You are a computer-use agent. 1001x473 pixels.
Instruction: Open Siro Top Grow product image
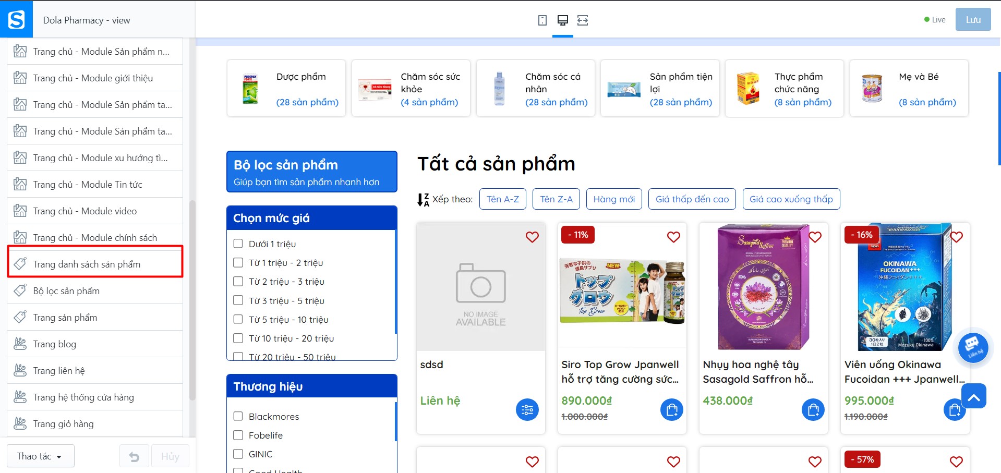click(x=622, y=287)
